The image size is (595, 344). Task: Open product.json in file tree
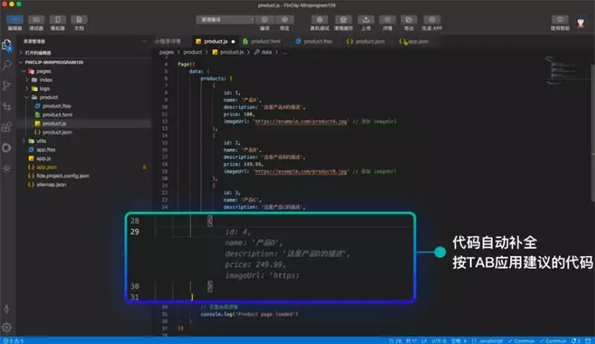[x=53, y=132]
